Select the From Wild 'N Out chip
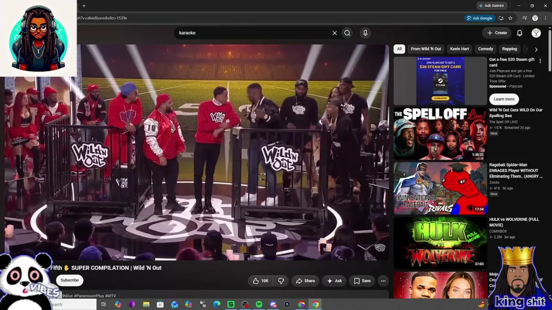 tap(426, 49)
